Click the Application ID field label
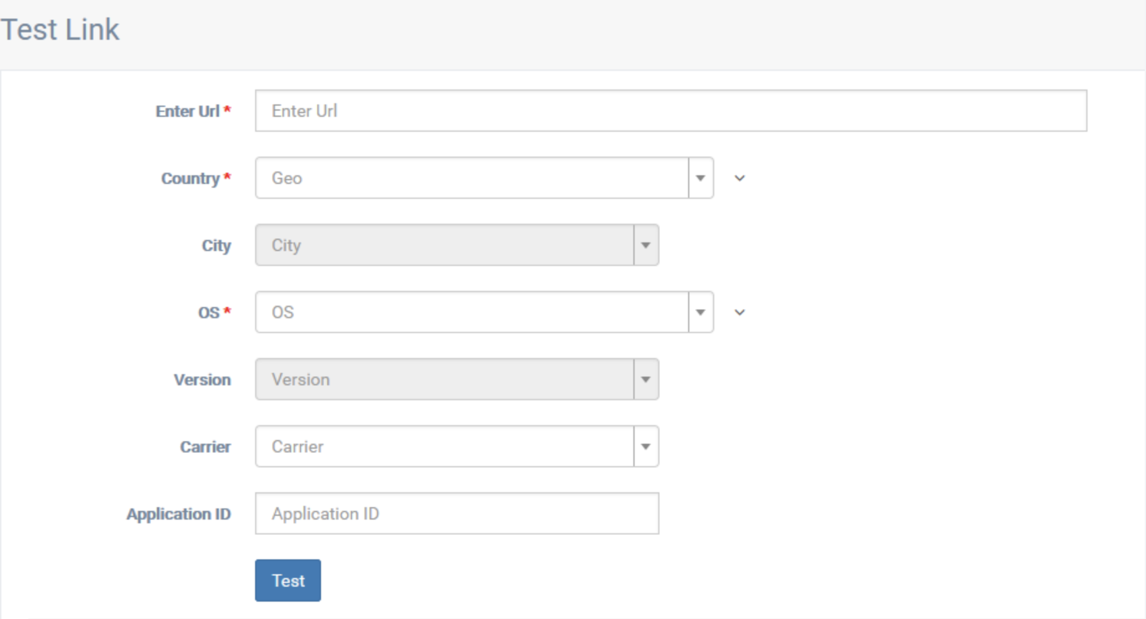The width and height of the screenshot is (1146, 619). [179, 514]
